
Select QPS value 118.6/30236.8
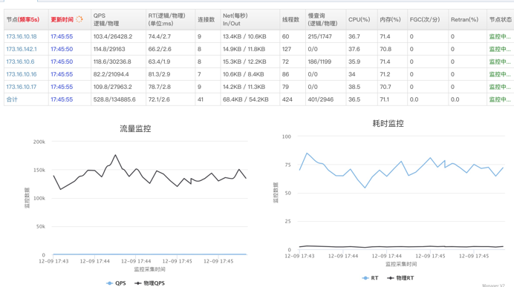112,62
